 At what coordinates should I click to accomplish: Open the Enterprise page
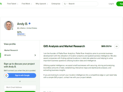(56, 4)
